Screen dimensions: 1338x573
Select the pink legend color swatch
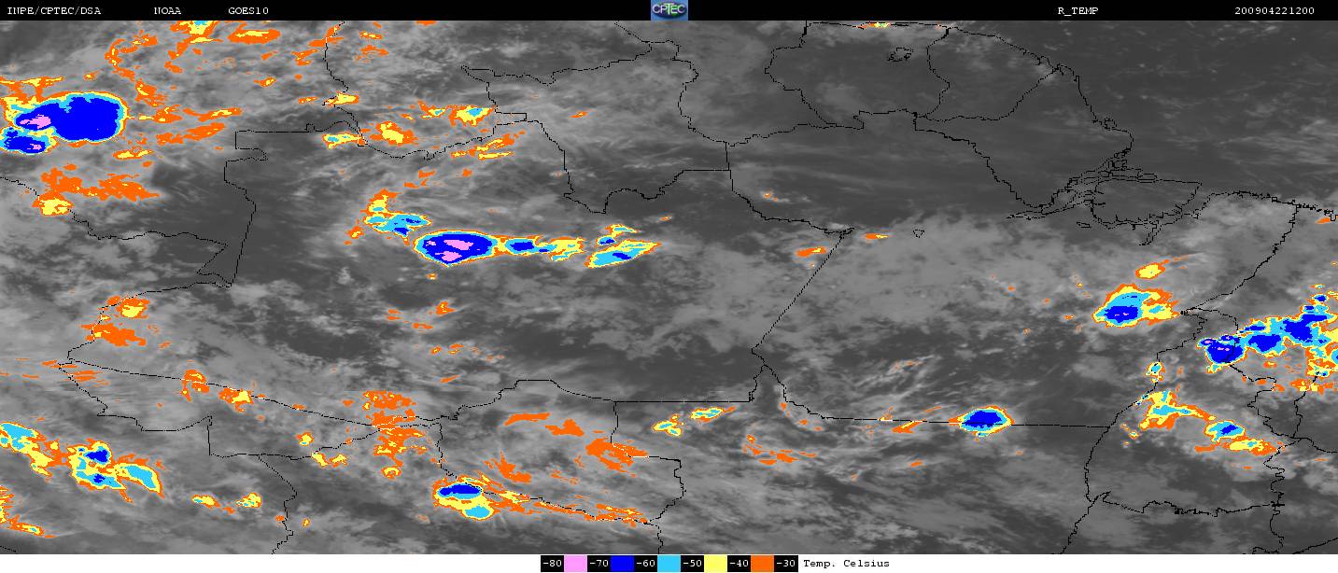575,564
